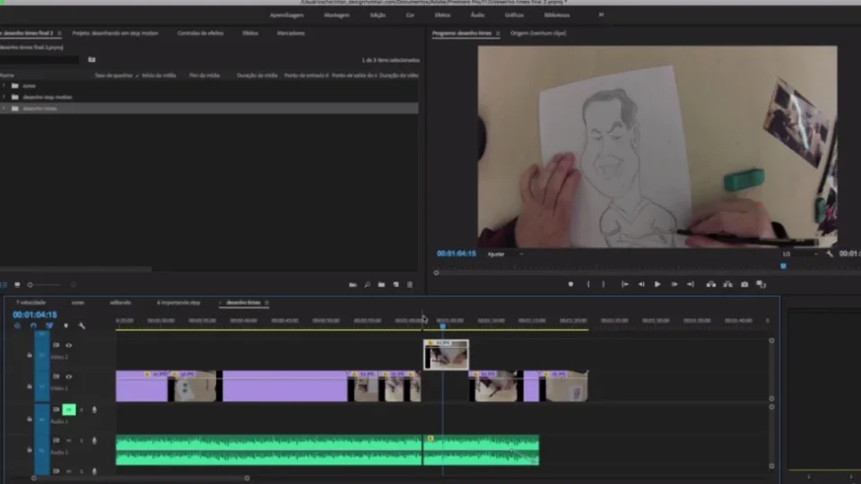Open Program monitor settings wrench
The width and height of the screenshot is (861, 484).
click(x=829, y=254)
